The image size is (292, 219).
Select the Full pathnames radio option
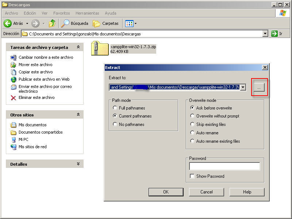[x=115, y=108]
